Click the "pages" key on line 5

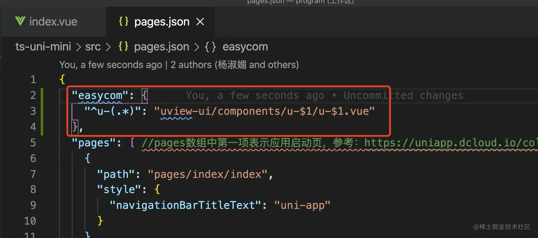tap(94, 143)
